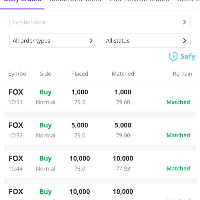
Task: Click Matched status of the 10:52 order
Action: 178,135
